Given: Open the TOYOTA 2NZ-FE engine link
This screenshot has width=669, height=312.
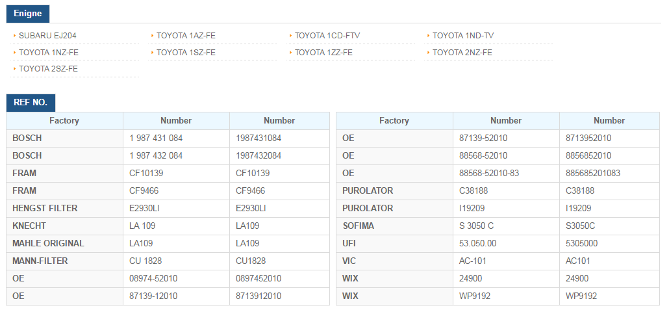Looking at the screenshot, I should 462,53.
